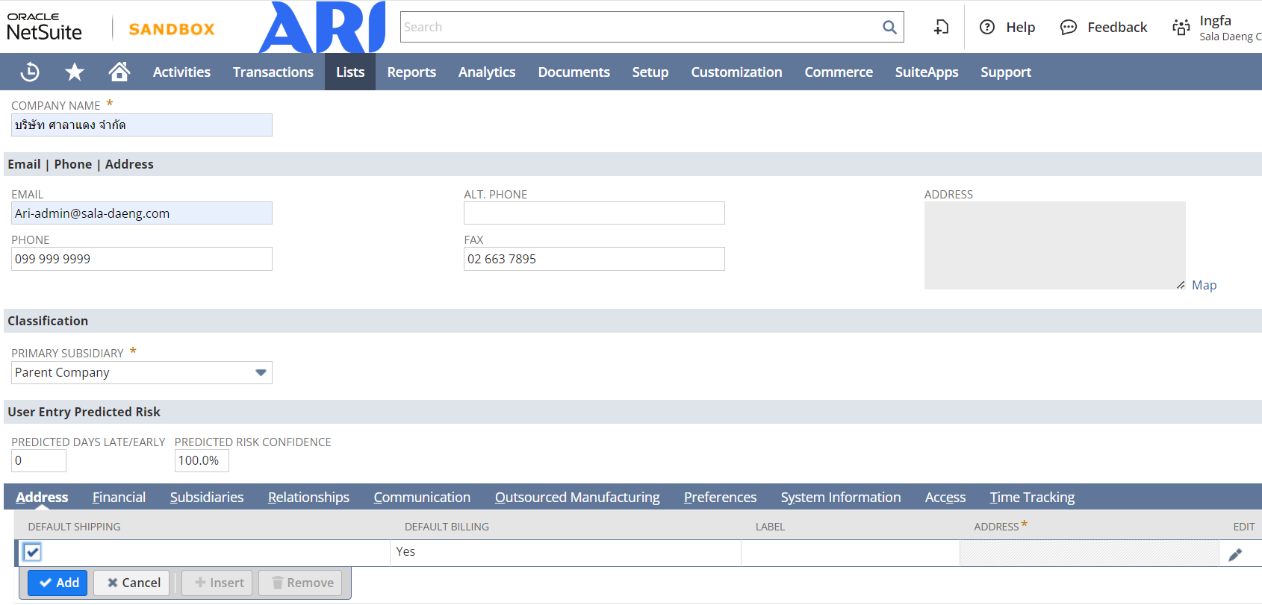The height and width of the screenshot is (605, 1262).
Task: Click the Feedback link text
Action: point(1117,27)
